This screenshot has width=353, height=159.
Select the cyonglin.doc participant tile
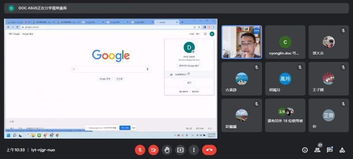click(285, 42)
